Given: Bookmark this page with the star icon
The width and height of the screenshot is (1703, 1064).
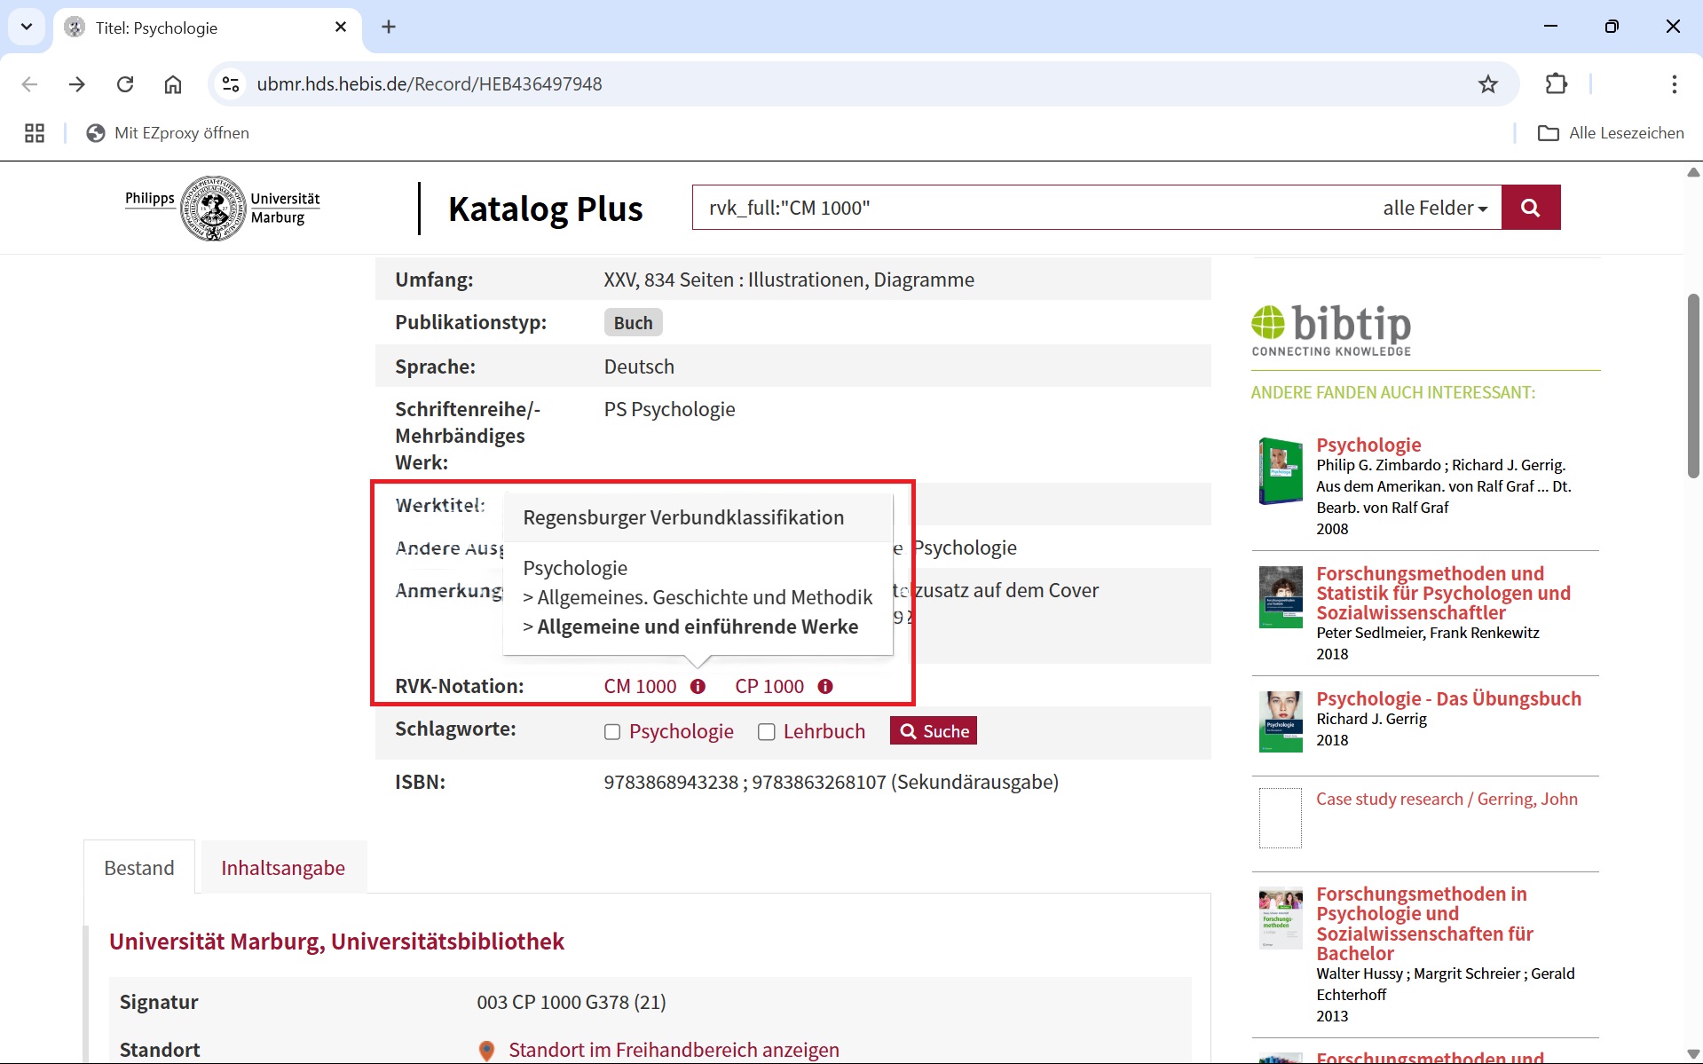Looking at the screenshot, I should coord(1488,84).
